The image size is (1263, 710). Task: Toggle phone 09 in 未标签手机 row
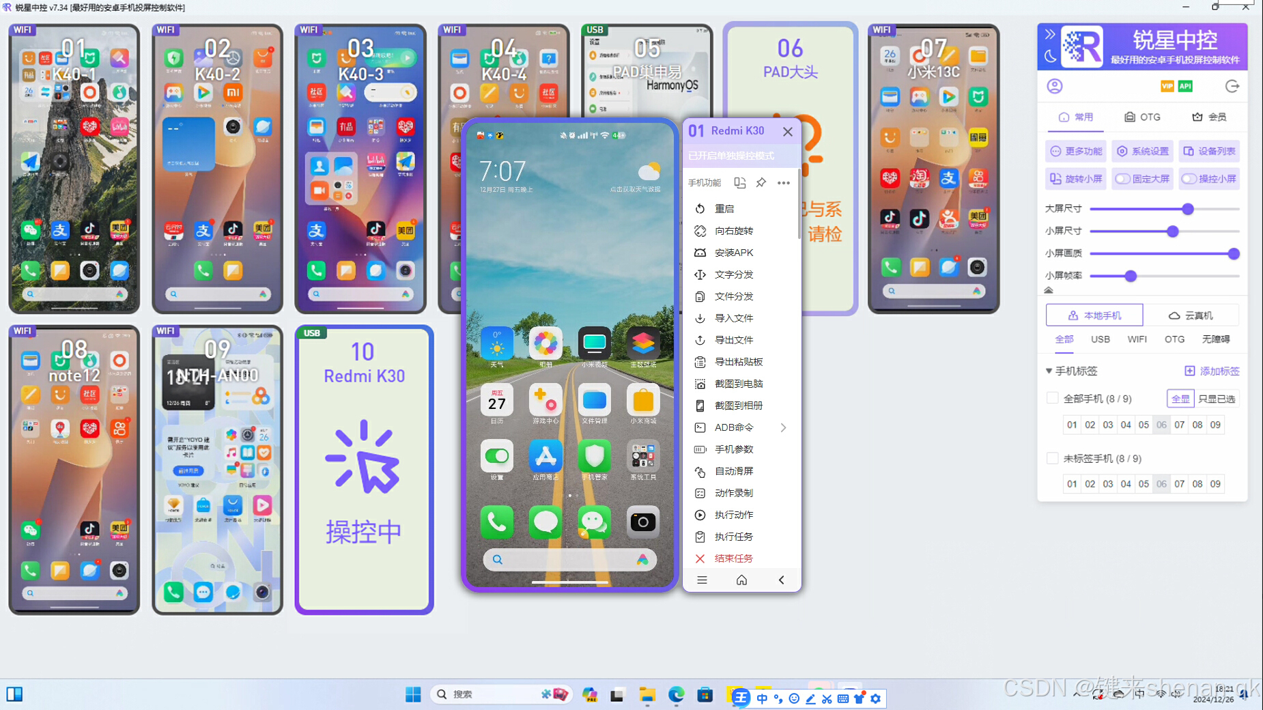[1215, 484]
